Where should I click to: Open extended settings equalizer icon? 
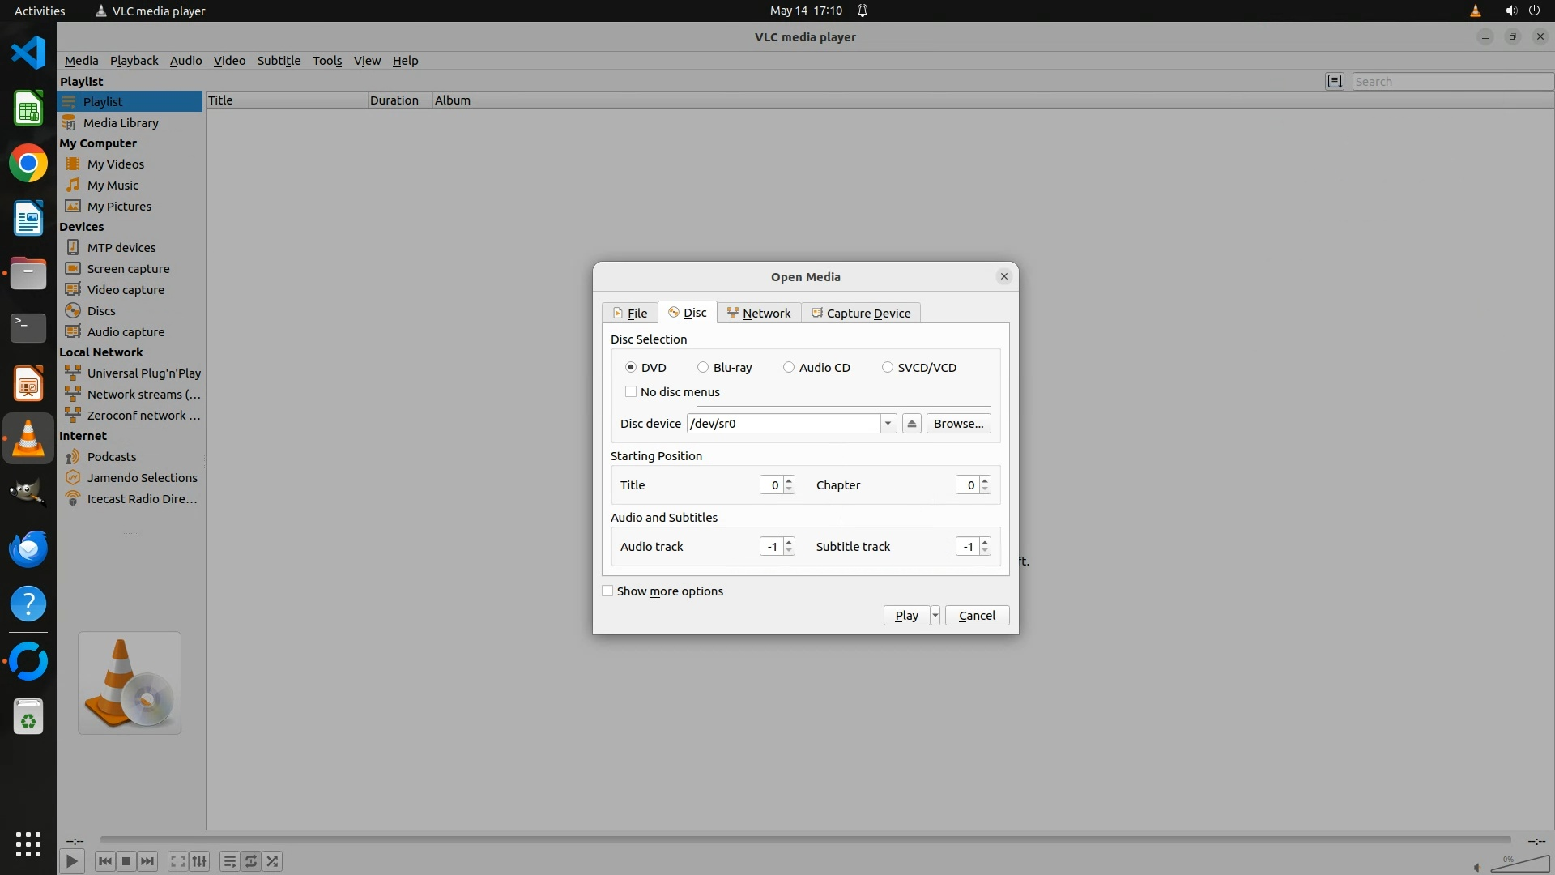[199, 861]
